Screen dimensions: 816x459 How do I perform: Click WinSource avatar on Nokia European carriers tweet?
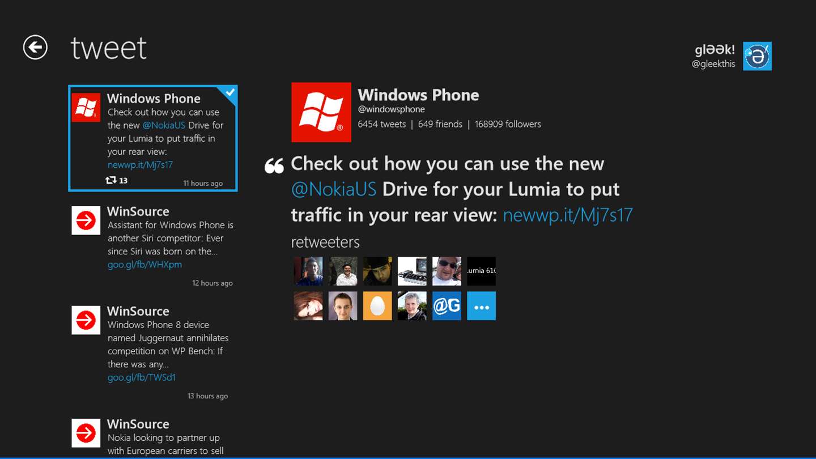[x=86, y=433]
